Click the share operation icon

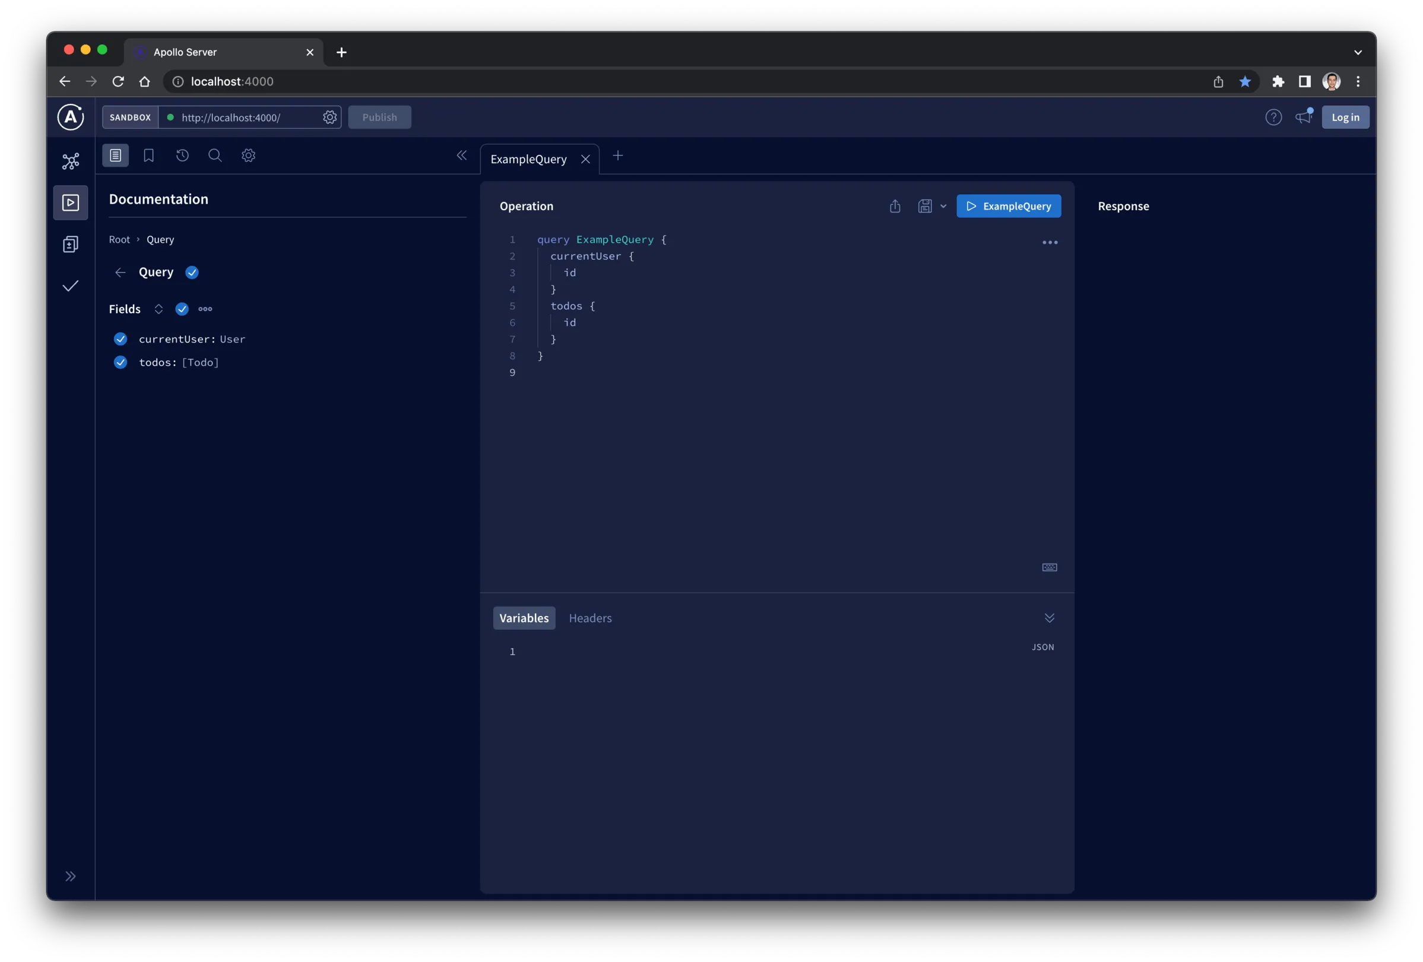pyautogui.click(x=895, y=207)
